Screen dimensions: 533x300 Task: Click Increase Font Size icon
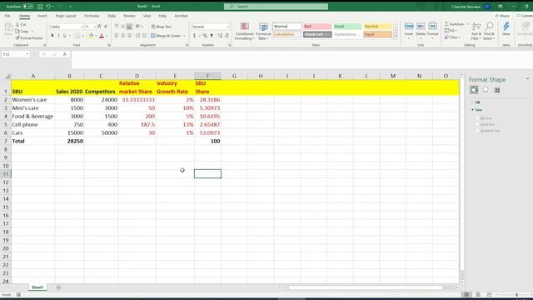tap(99, 27)
